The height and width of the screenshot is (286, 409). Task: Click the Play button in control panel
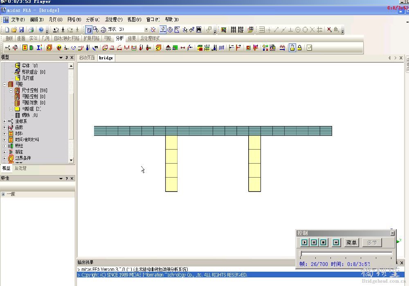coord(304,242)
